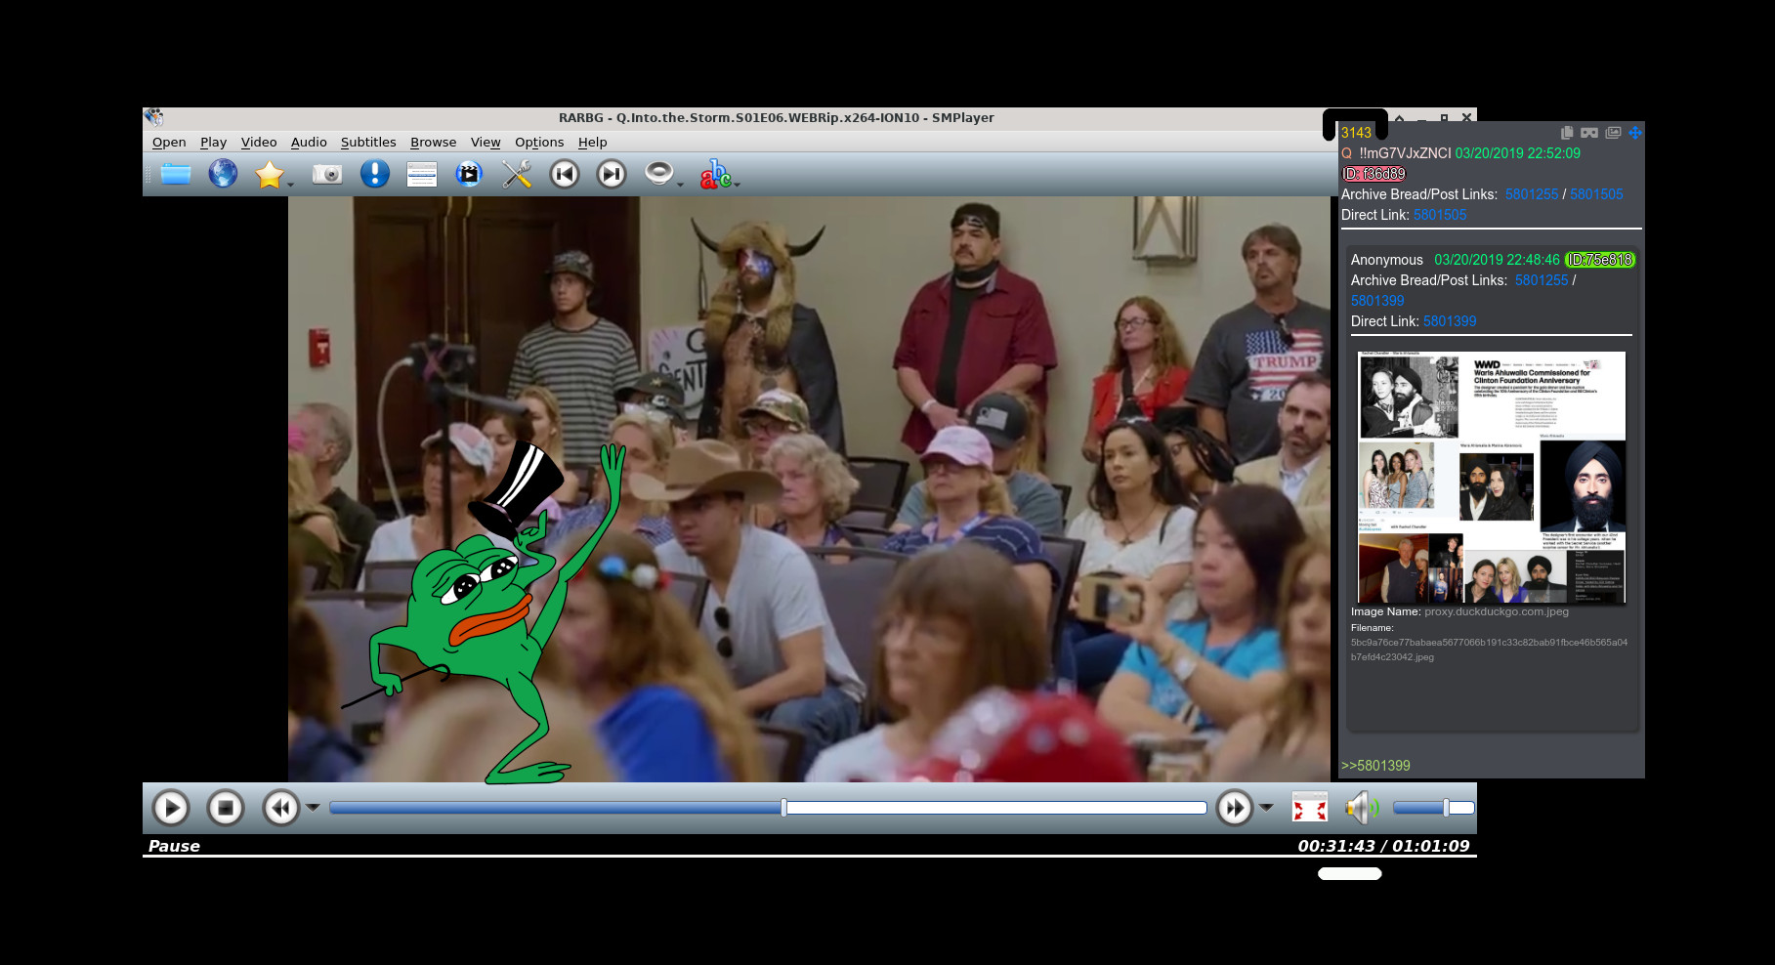Click the online video browser icon
Screen dimensions: 1775x965
tap(469, 174)
